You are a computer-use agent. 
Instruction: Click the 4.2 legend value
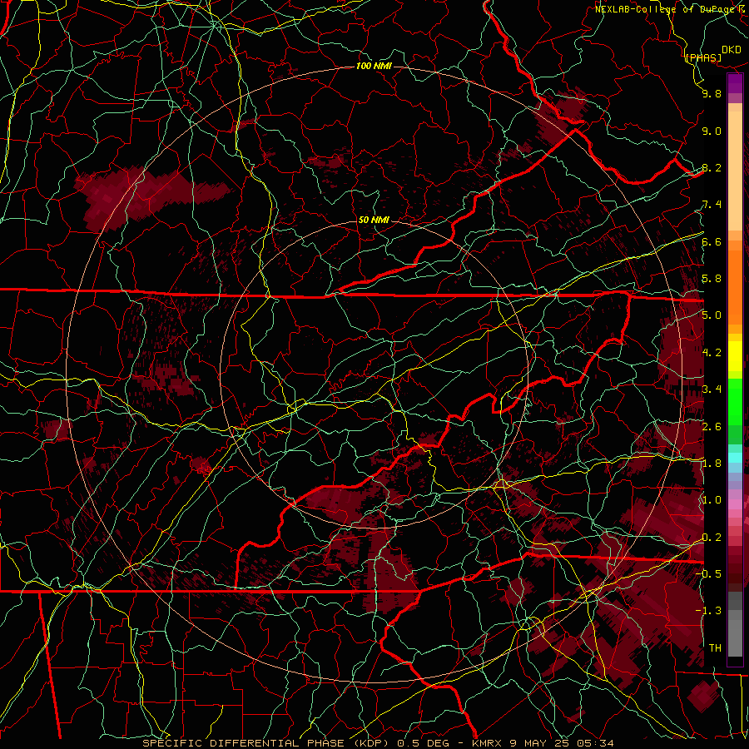712,353
